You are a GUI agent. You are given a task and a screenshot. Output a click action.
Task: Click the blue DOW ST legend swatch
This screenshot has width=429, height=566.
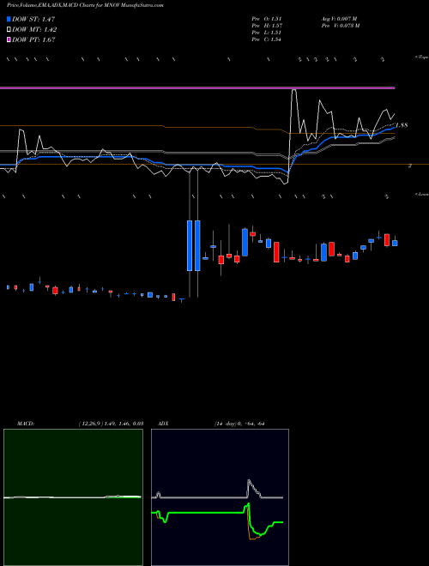9,19
